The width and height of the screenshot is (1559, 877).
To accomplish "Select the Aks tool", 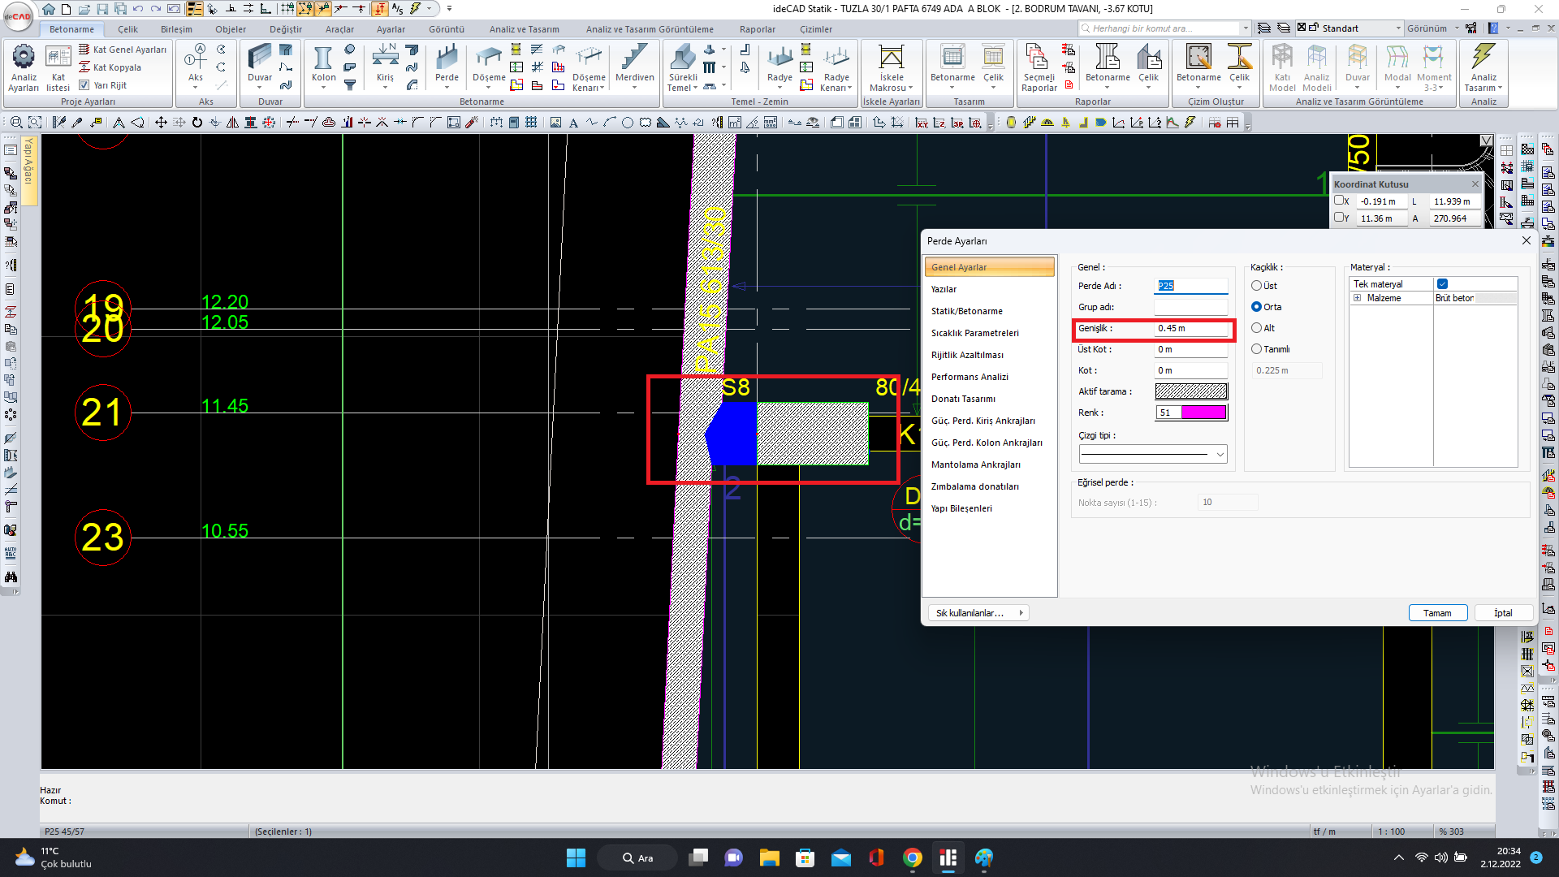I will [196, 65].
